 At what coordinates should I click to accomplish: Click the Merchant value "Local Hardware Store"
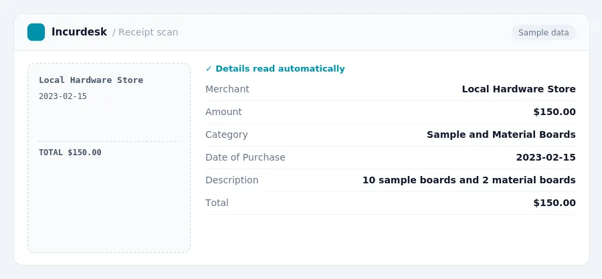pos(518,89)
